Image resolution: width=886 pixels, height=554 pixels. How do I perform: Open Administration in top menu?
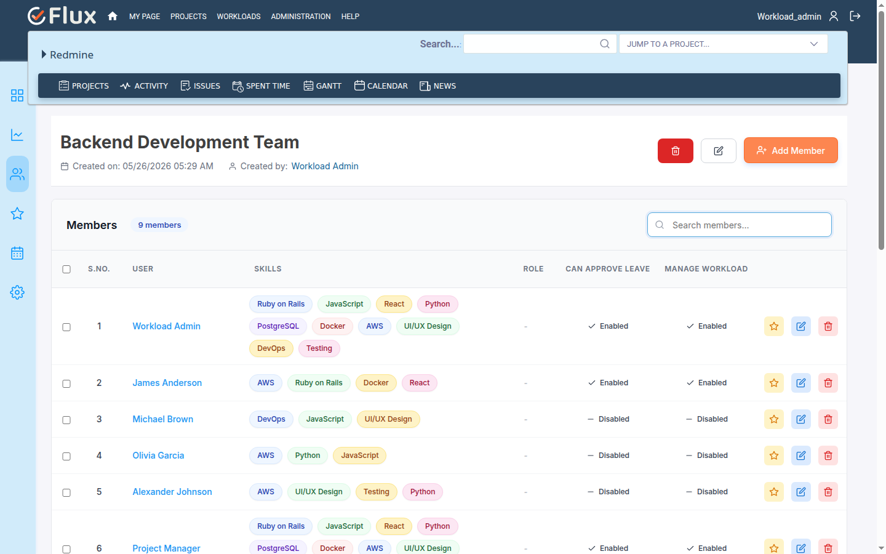[x=301, y=17]
